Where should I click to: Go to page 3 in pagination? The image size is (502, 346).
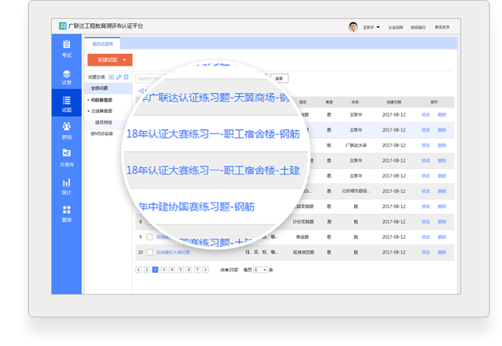point(163,270)
